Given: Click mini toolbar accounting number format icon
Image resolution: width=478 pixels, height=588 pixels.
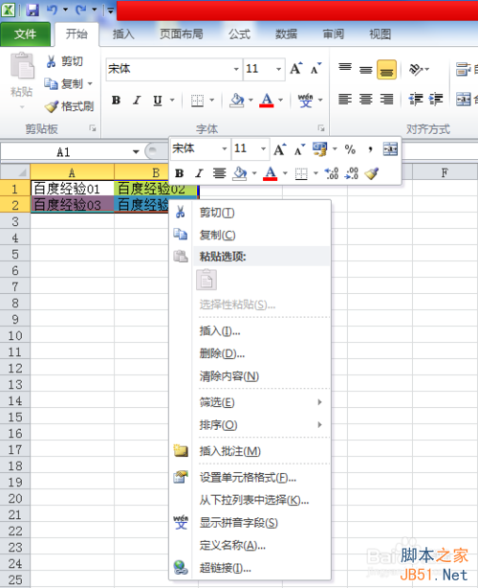Looking at the screenshot, I should tap(319, 149).
